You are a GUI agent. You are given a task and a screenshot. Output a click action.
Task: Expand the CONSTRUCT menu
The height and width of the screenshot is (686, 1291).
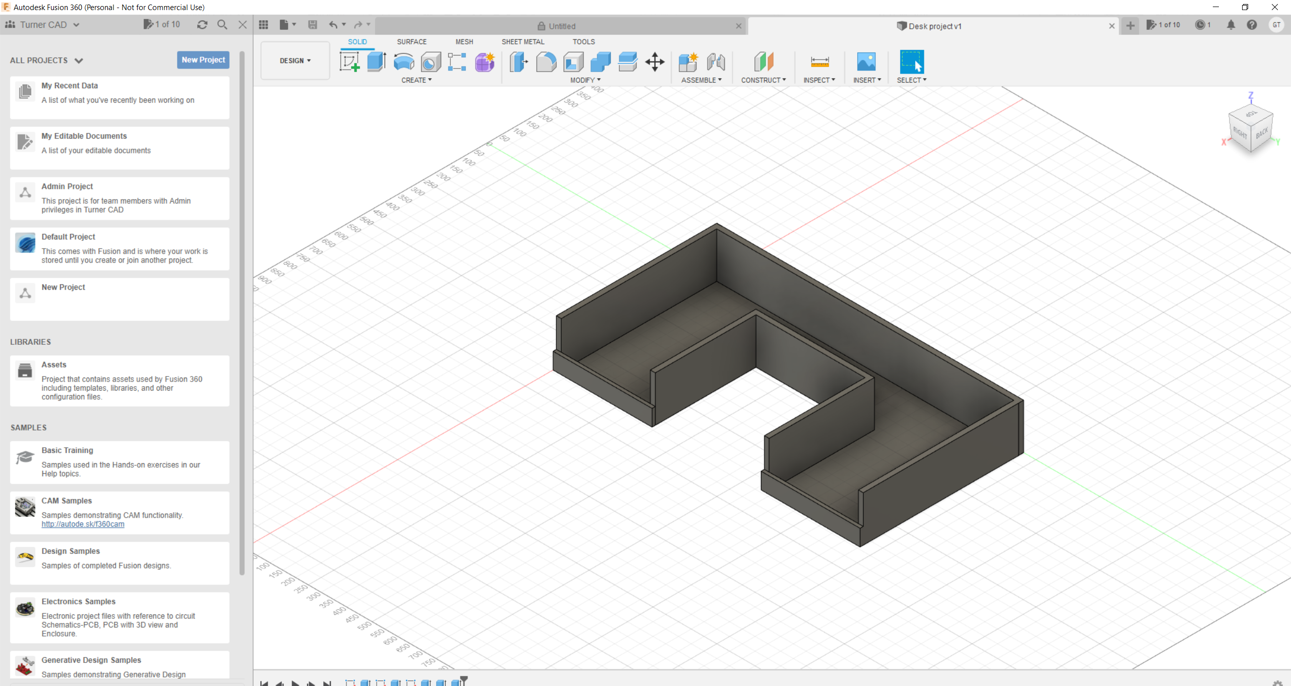[x=764, y=80]
